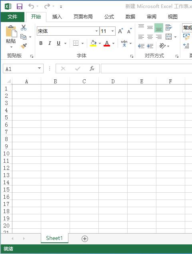The width and height of the screenshot is (192, 254).
Task: Click the Wrap Text icon
Action: (x=168, y=28)
